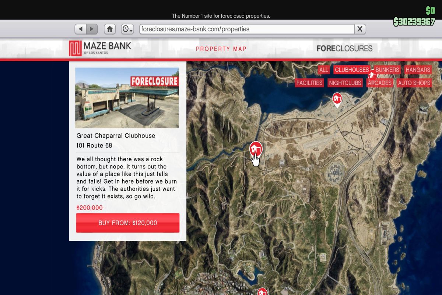442x295 pixels.
Task: Switch to the Foreclosures tab
Action: tap(344, 48)
